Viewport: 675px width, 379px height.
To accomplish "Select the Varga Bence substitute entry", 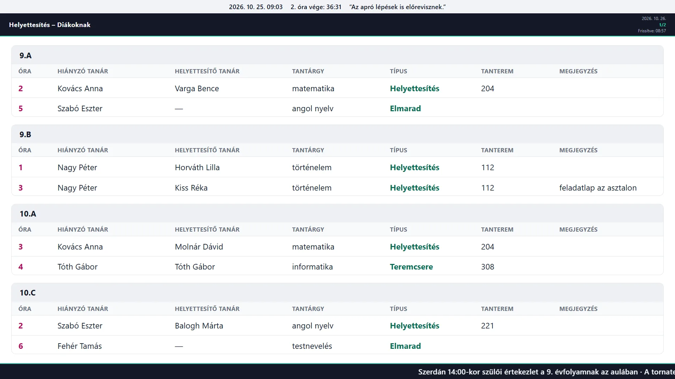I will pyautogui.click(x=197, y=88).
